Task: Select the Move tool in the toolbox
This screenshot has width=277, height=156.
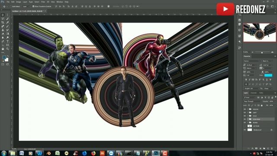Action: coord(3,15)
